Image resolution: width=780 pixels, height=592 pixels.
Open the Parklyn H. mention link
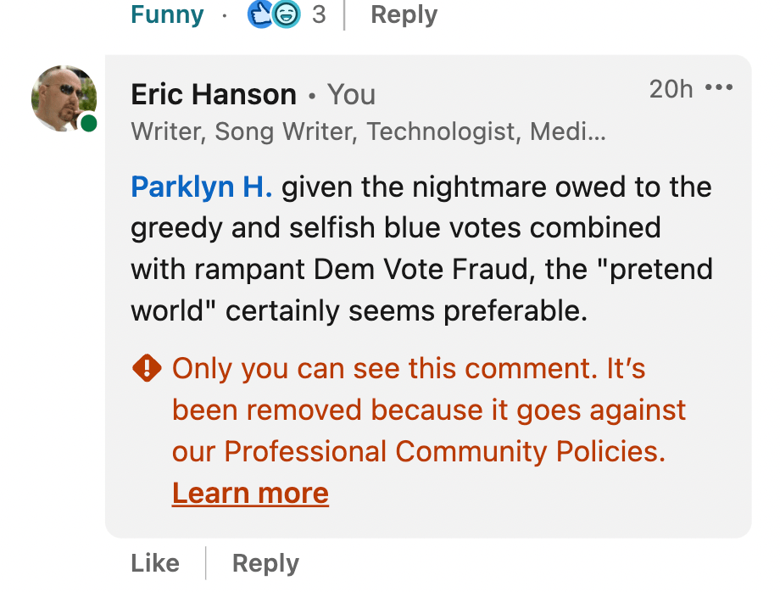pyautogui.click(x=201, y=187)
